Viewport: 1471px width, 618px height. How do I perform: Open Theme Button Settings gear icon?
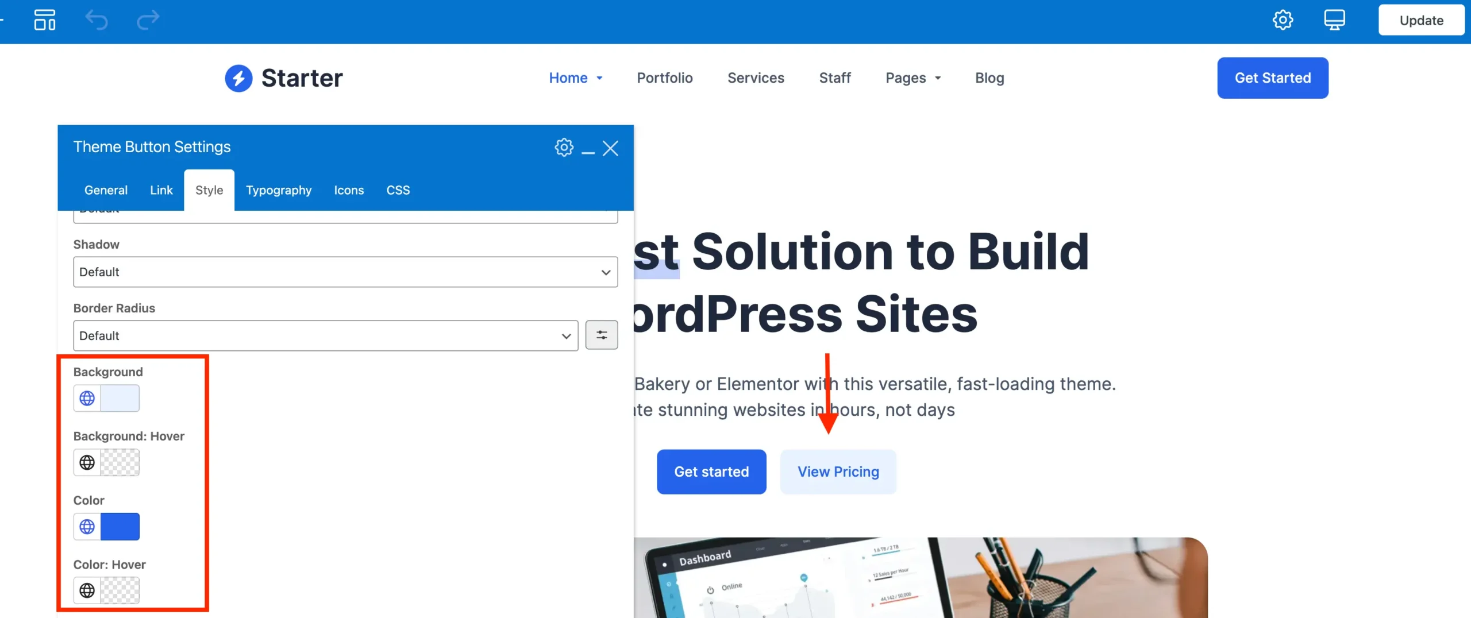564,148
